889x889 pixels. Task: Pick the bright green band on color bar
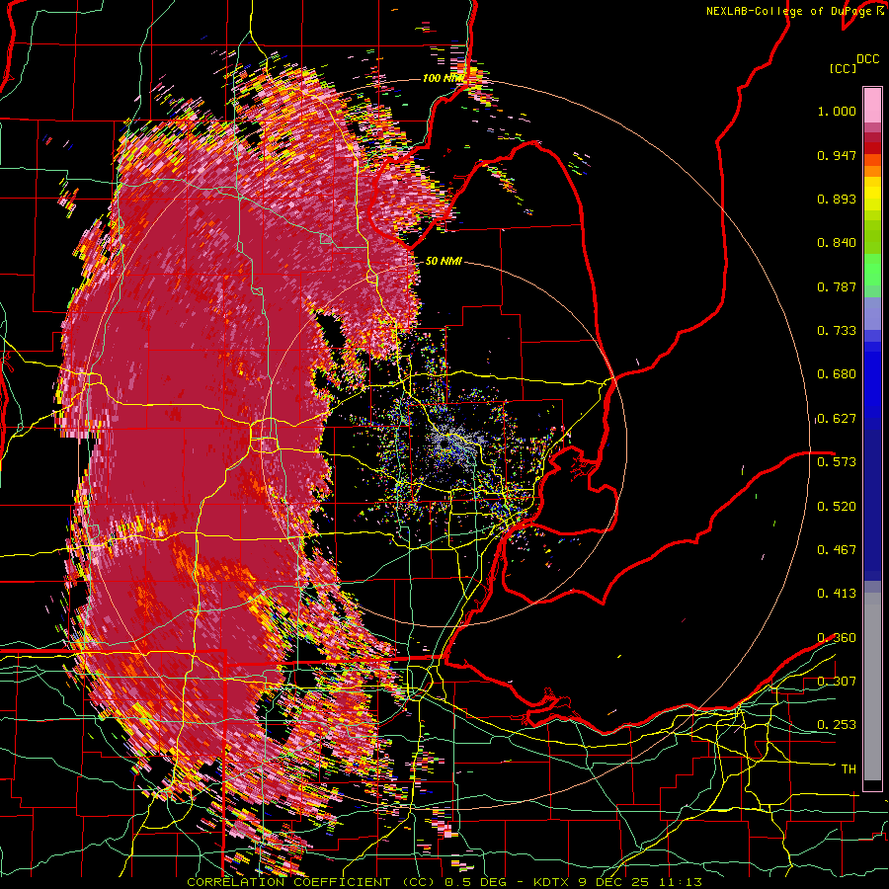pos(872,270)
